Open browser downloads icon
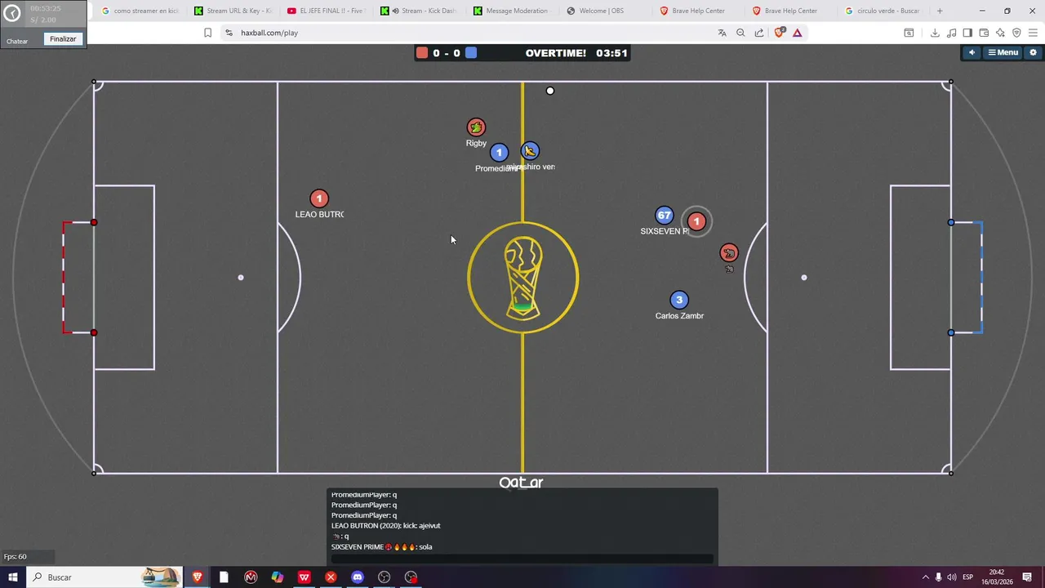Image resolution: width=1045 pixels, height=588 pixels. (935, 33)
